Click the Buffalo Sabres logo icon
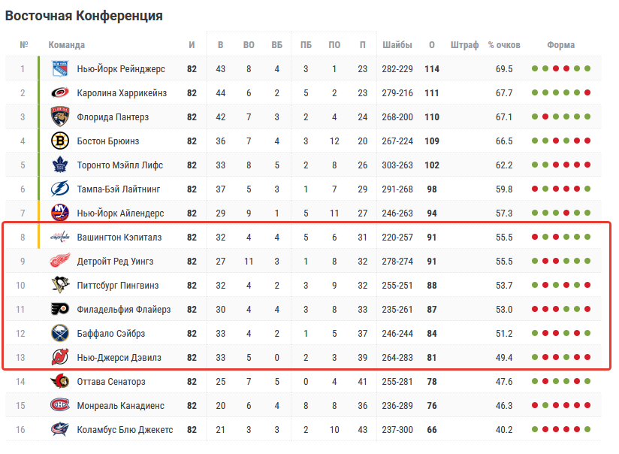Image resolution: width=619 pixels, height=454 pixels. pos(60,334)
